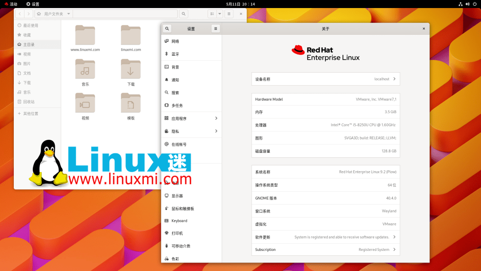Image resolution: width=481 pixels, height=271 pixels.
Task: Open the Settings hamburger menu
Action: click(x=216, y=29)
